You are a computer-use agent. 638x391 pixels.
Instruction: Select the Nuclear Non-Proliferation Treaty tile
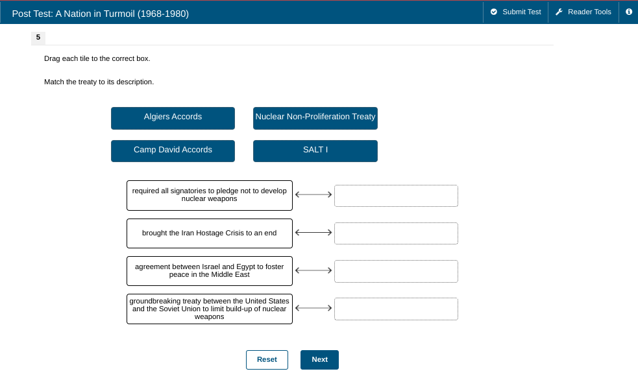(315, 118)
